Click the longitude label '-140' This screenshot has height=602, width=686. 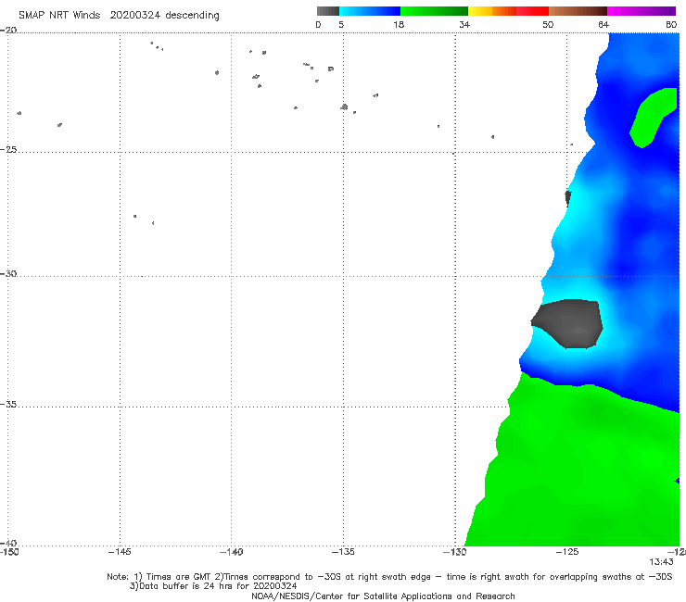point(231,552)
